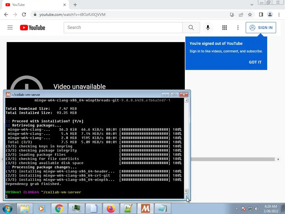Dismiss the popup with GOT IT

click(x=255, y=62)
